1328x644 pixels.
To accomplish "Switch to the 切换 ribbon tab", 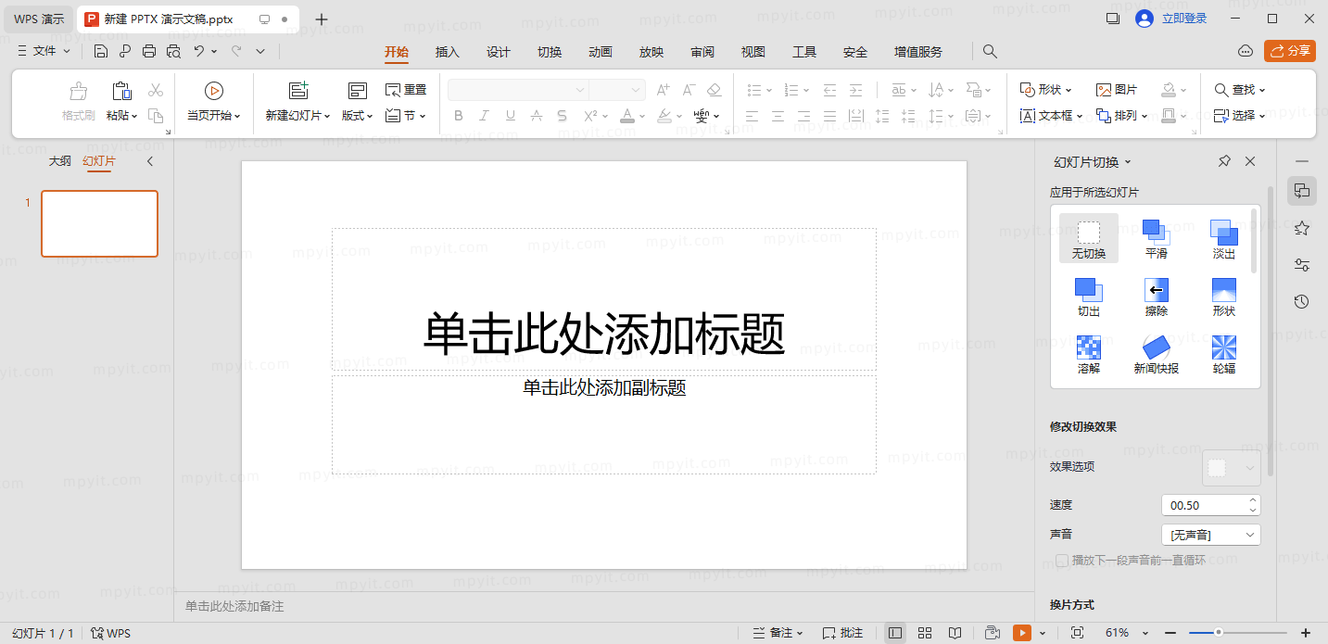I will pos(550,52).
